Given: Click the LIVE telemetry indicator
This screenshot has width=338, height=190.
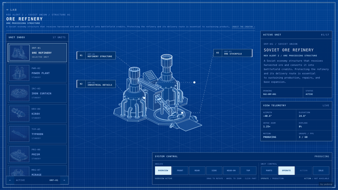Looking at the screenshot, I should [326, 105].
